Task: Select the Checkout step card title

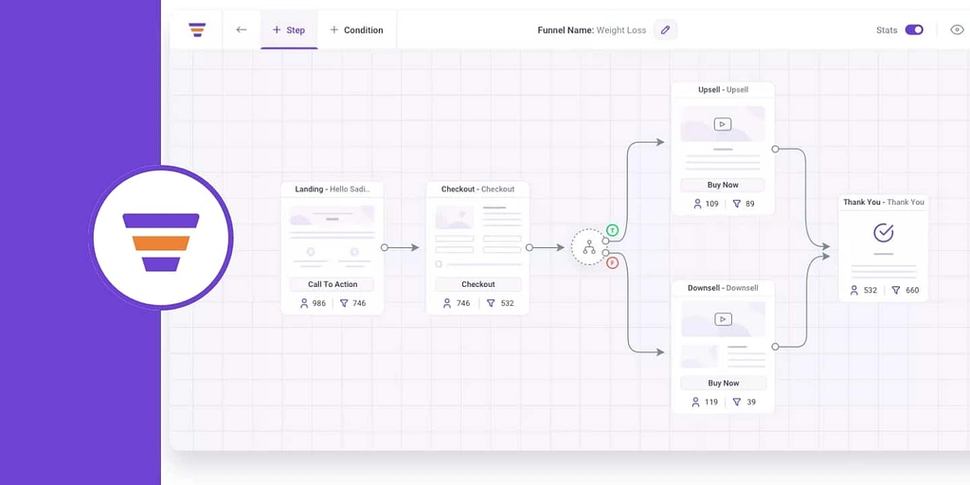Action: (x=477, y=189)
